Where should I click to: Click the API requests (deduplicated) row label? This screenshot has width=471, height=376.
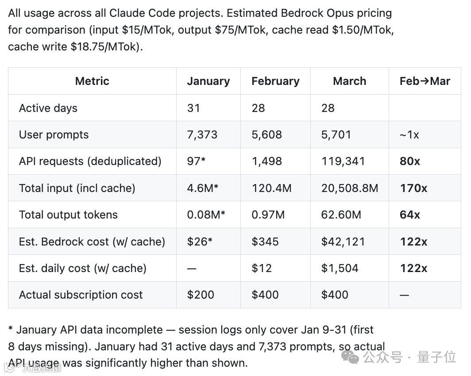click(x=90, y=161)
